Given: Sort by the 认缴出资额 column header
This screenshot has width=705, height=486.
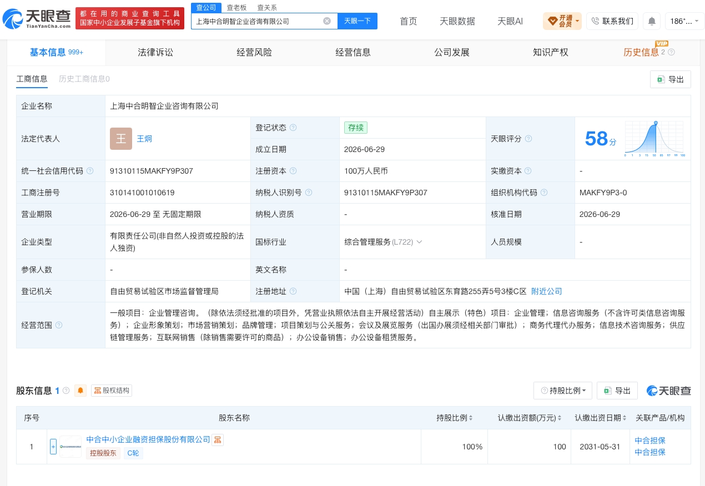Looking at the screenshot, I should [x=530, y=418].
